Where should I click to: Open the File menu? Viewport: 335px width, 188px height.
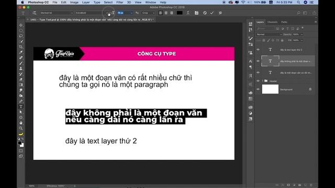point(55,2)
